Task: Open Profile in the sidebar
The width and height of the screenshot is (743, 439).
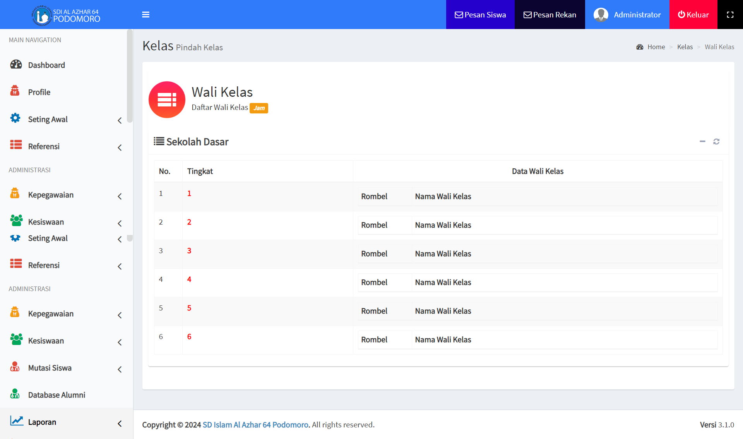Action: click(x=39, y=92)
